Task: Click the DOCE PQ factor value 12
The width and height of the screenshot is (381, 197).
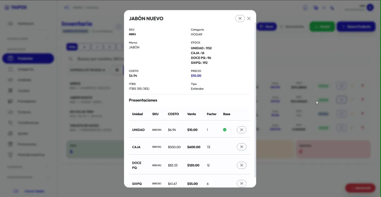Action: [208, 165]
